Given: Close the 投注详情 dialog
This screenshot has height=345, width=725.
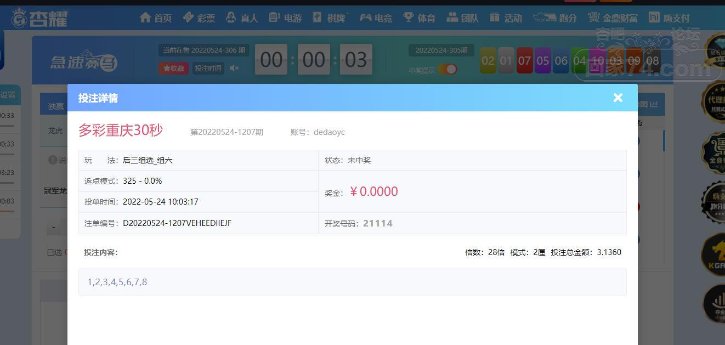Looking at the screenshot, I should click(x=618, y=98).
